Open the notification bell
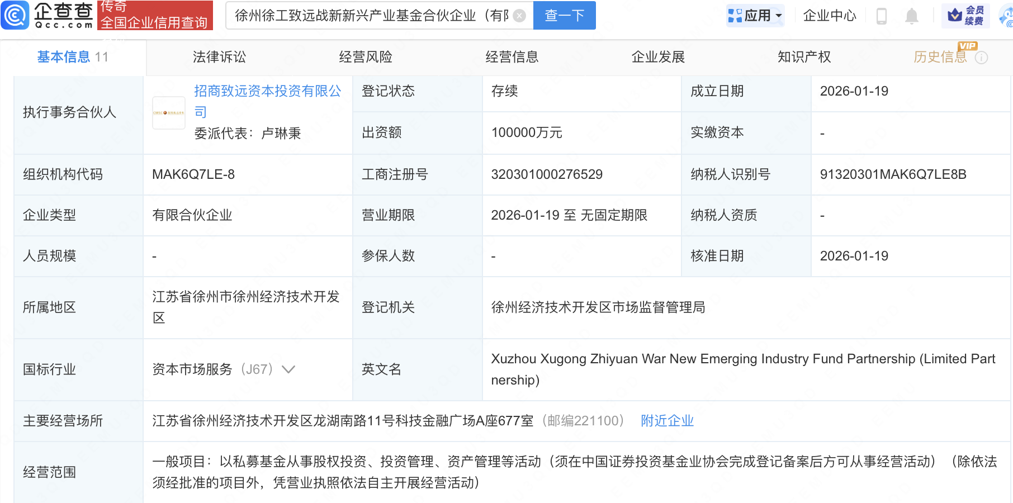Viewport: 1013px width, 503px height. [912, 16]
